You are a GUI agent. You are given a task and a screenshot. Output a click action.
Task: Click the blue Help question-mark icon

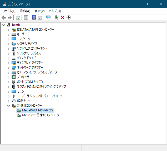[34, 17]
